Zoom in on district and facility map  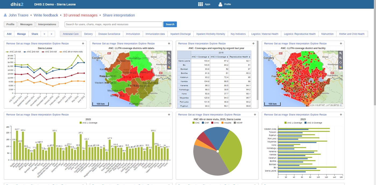pyautogui.click(x=341, y=53)
